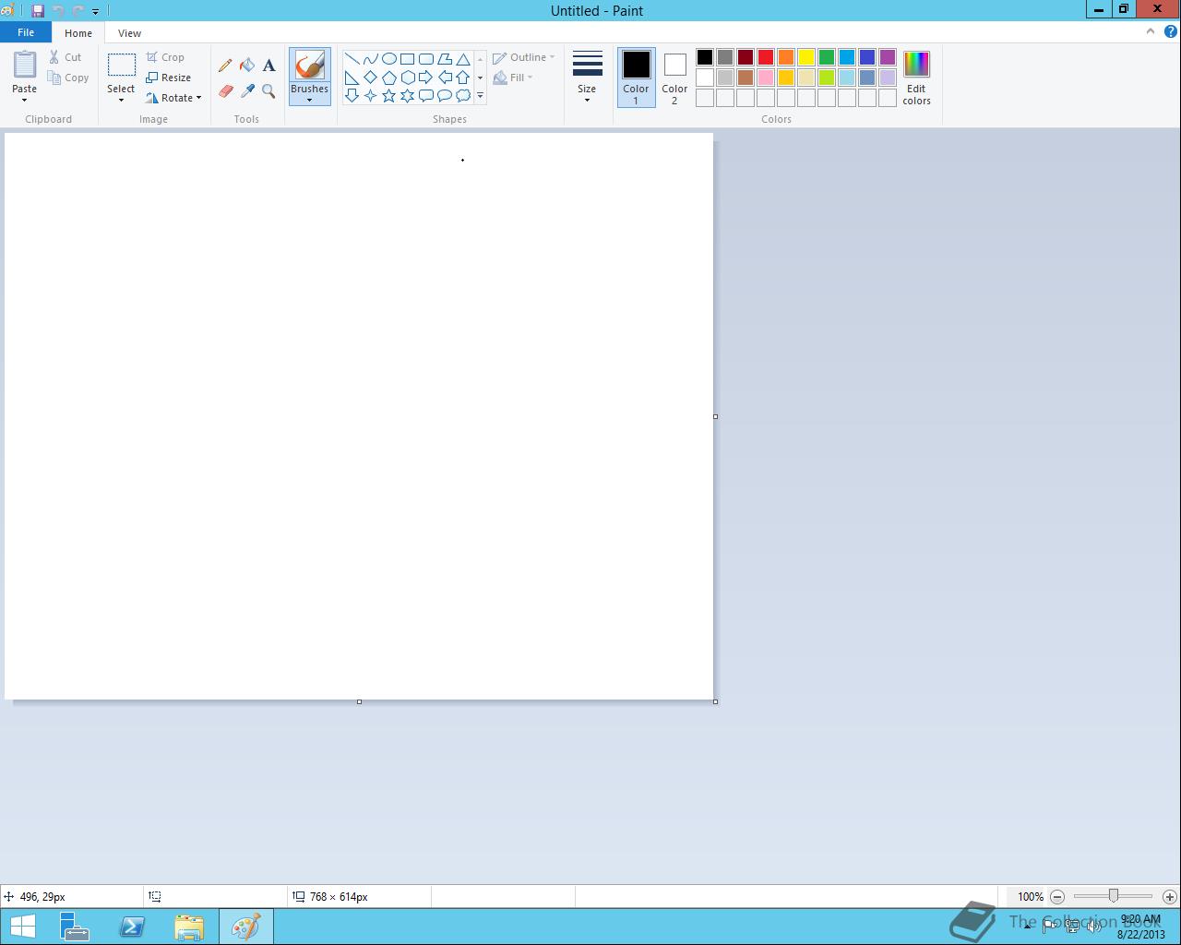Screen dimensions: 1181x945
Task: Pick the Down arrow shape
Action: click(x=352, y=95)
